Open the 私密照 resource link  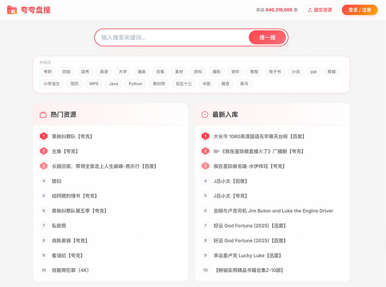click(59, 226)
